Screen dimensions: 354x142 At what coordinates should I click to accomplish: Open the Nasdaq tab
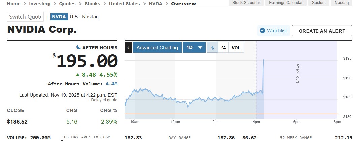pos(342,3)
